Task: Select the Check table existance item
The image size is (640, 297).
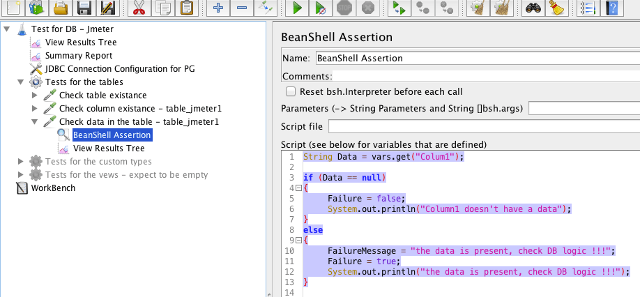Action: pyautogui.click(x=103, y=96)
